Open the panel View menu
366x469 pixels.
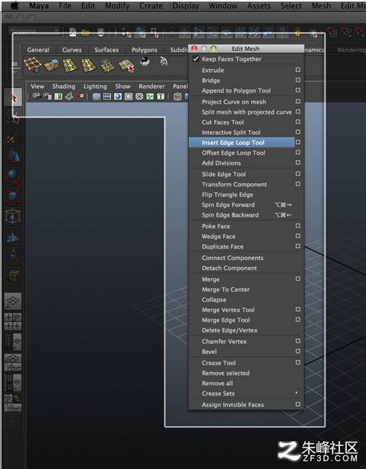pyautogui.click(x=38, y=87)
